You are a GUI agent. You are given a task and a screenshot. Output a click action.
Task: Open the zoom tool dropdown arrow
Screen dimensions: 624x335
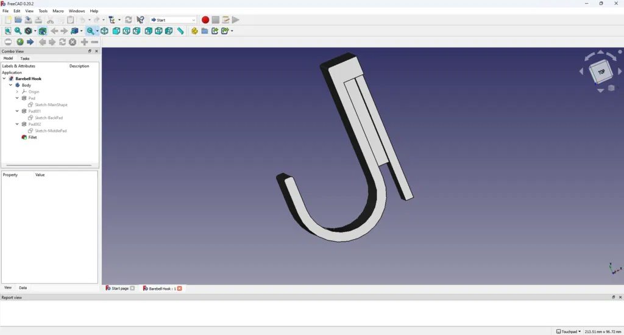(x=97, y=31)
